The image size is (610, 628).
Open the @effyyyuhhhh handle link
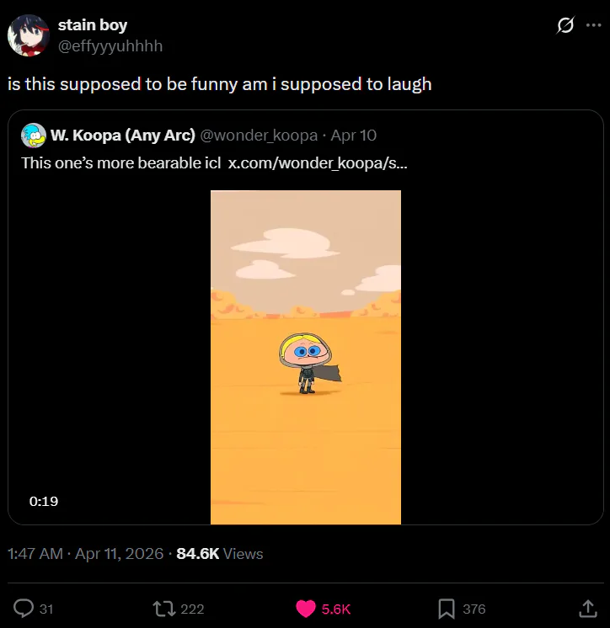[x=110, y=45]
